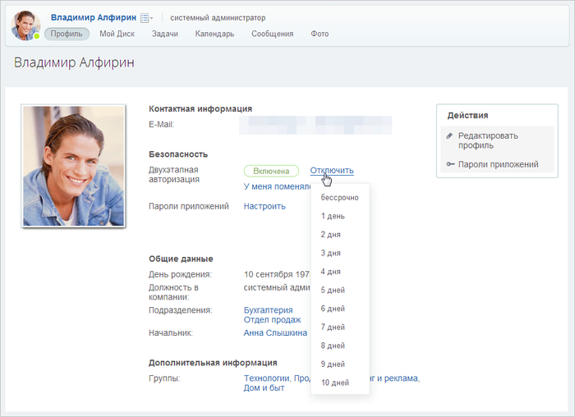
Task: Click the key icon for Пароли приложений
Action: pos(450,164)
